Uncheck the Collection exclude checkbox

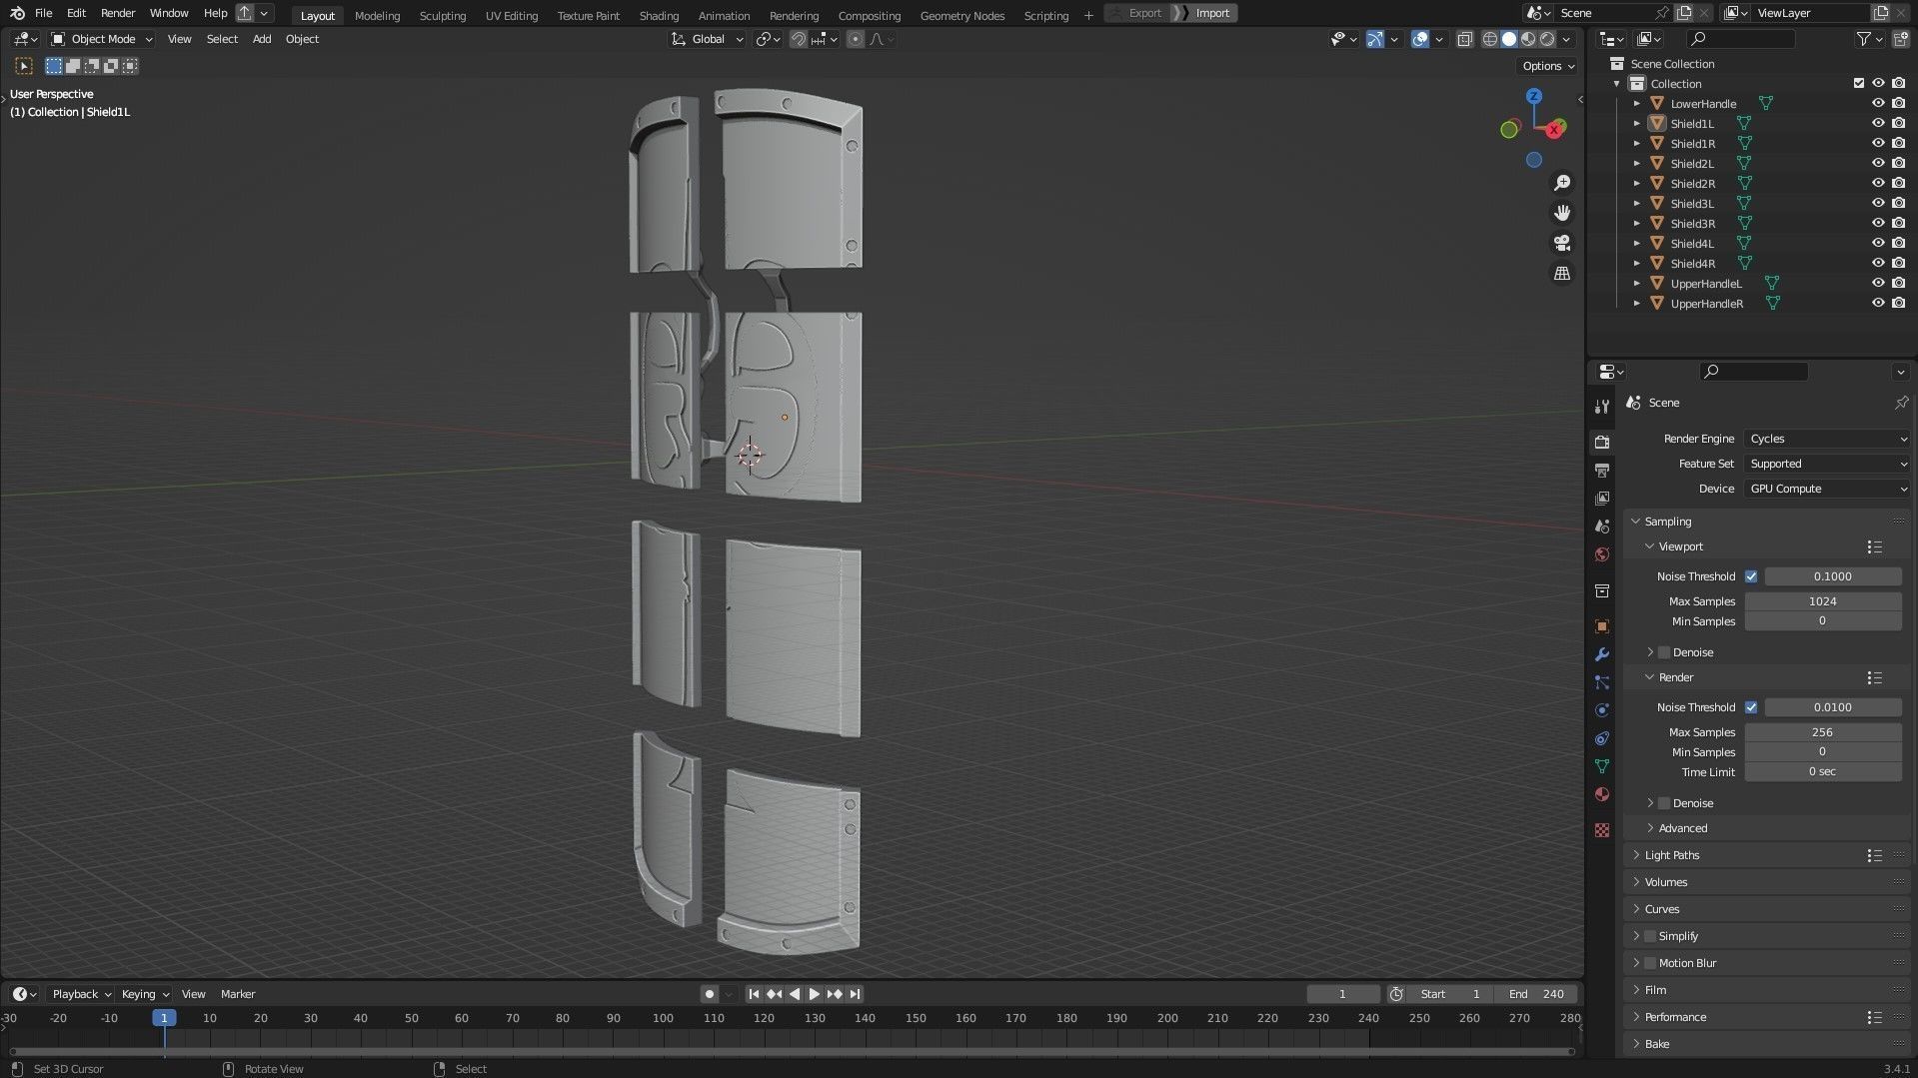click(x=1859, y=83)
